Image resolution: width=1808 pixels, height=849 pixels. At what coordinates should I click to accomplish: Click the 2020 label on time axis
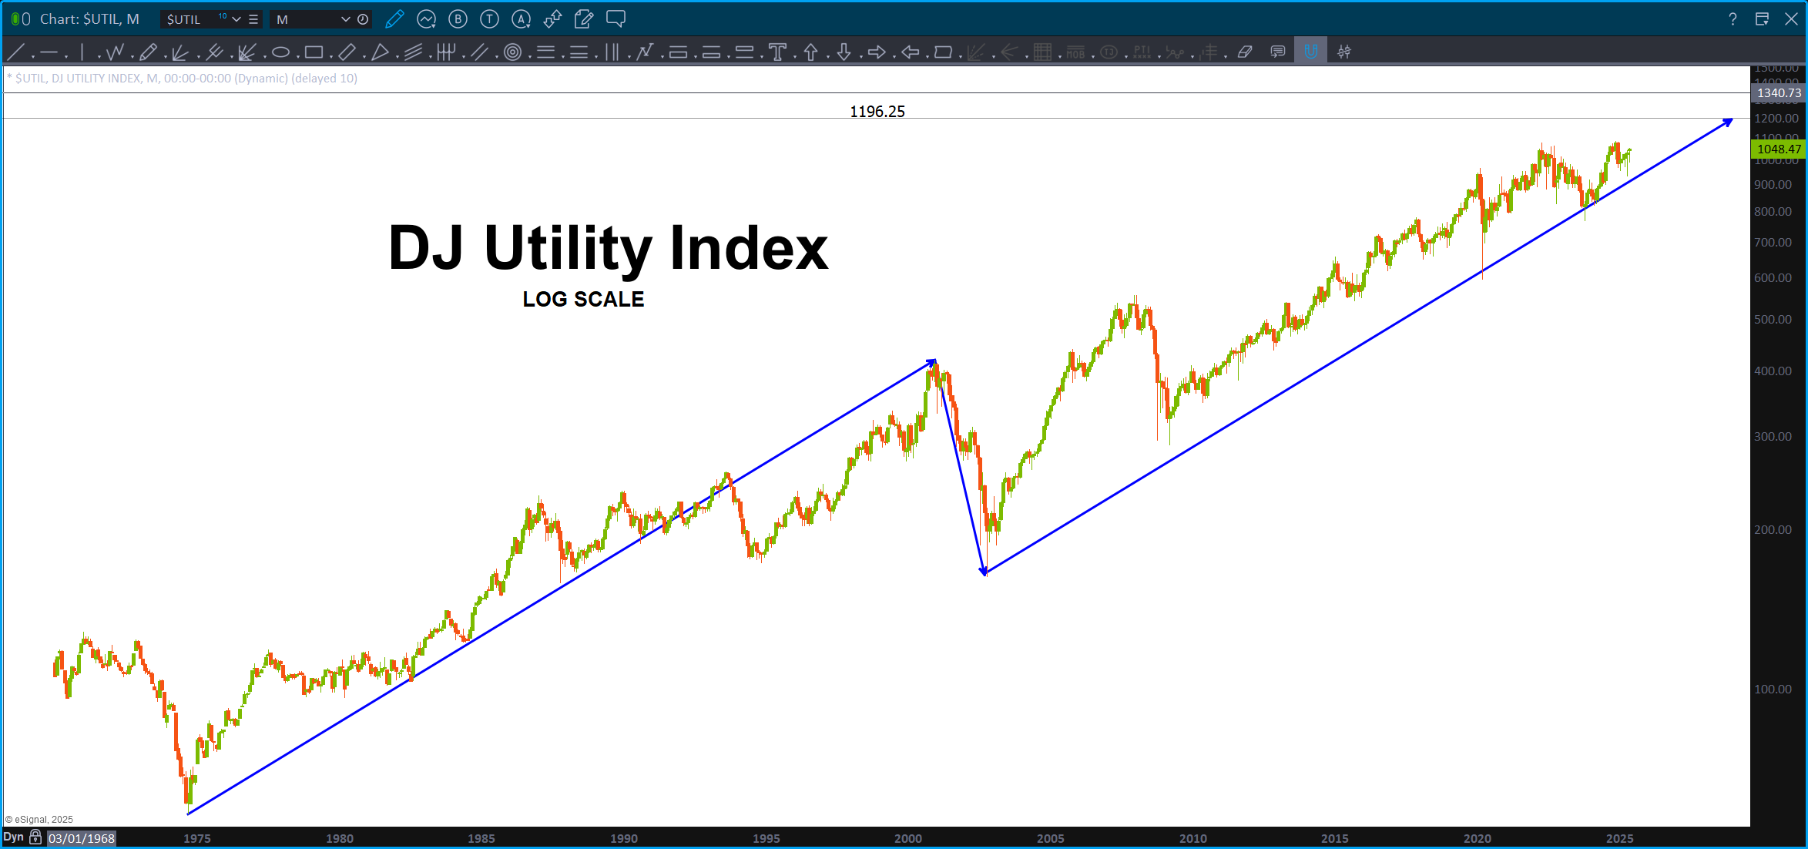point(1478,838)
